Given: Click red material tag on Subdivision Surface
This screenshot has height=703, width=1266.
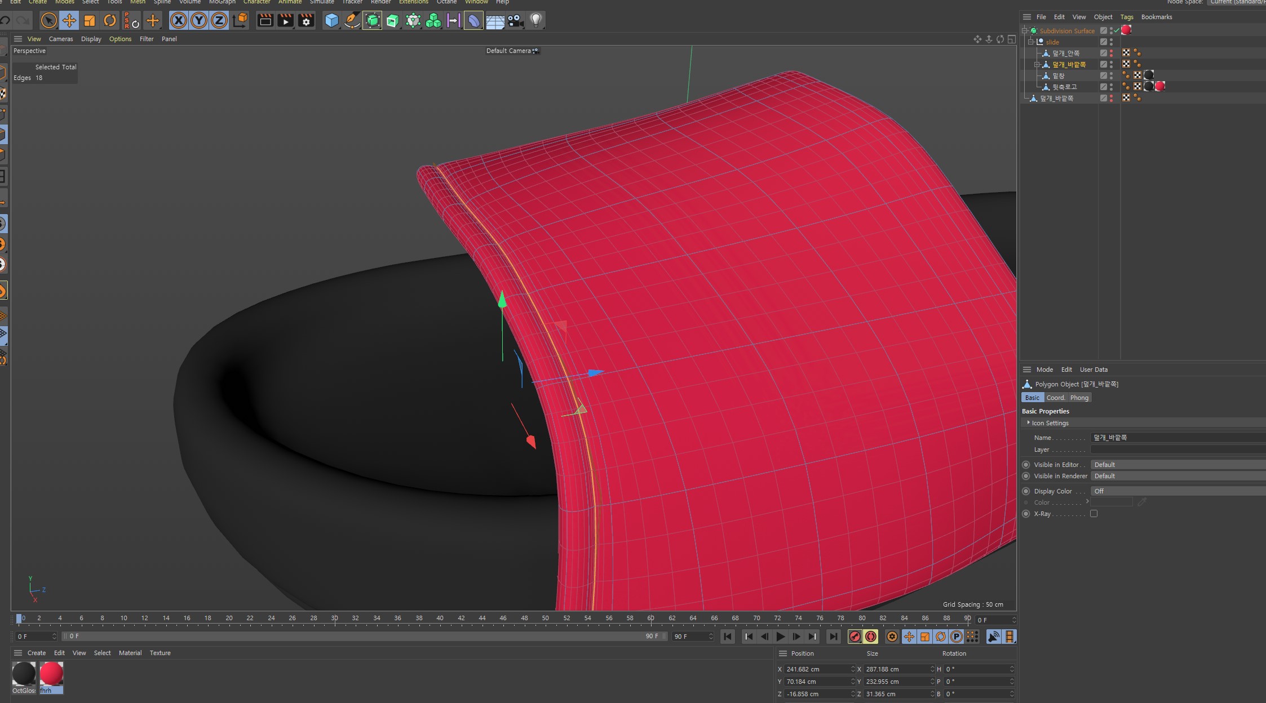Looking at the screenshot, I should 1126,30.
